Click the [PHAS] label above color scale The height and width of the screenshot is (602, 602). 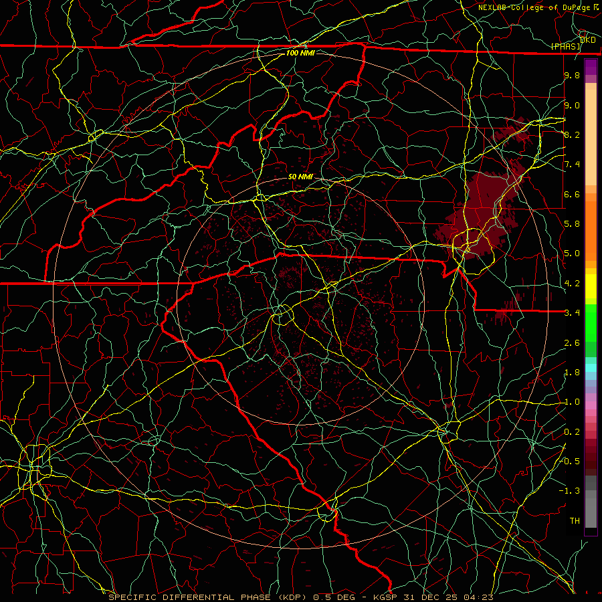click(566, 46)
